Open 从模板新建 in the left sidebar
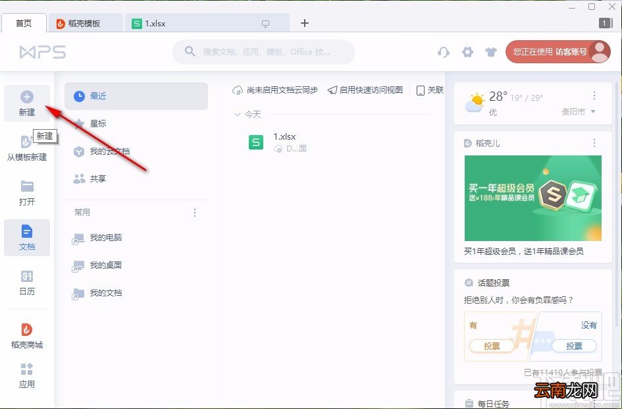The width and height of the screenshot is (622, 409). pyautogui.click(x=27, y=148)
